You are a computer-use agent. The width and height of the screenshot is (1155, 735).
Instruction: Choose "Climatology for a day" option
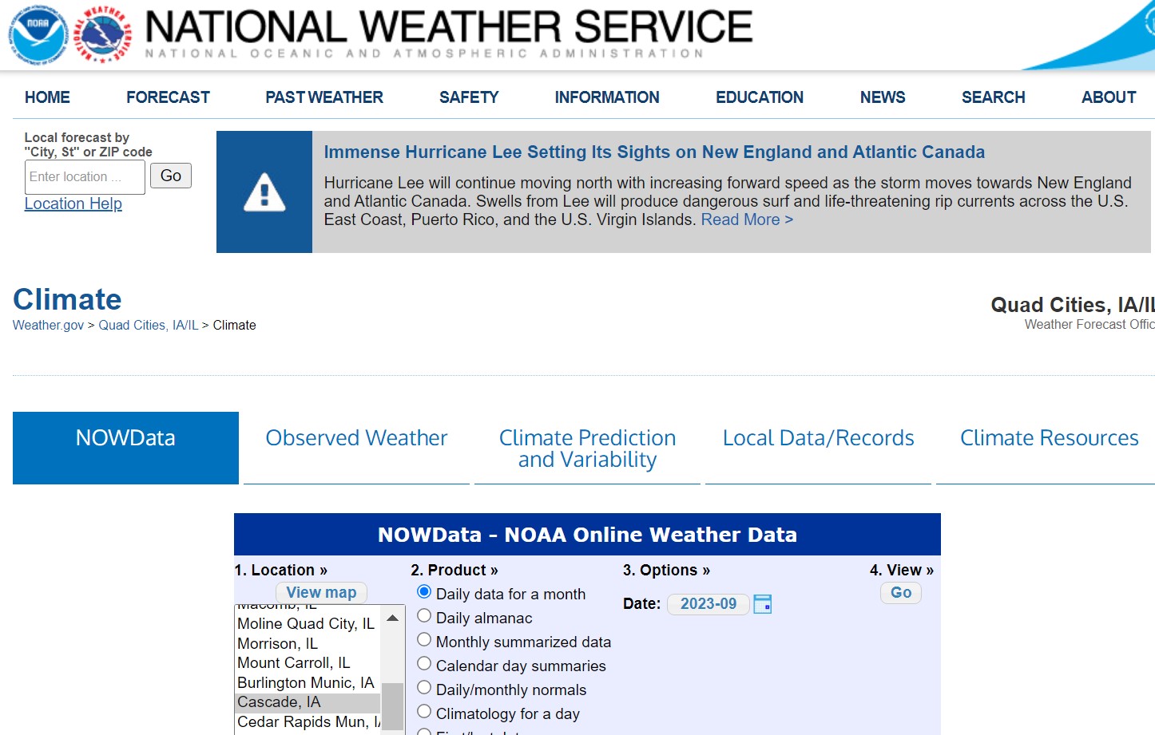pos(424,711)
